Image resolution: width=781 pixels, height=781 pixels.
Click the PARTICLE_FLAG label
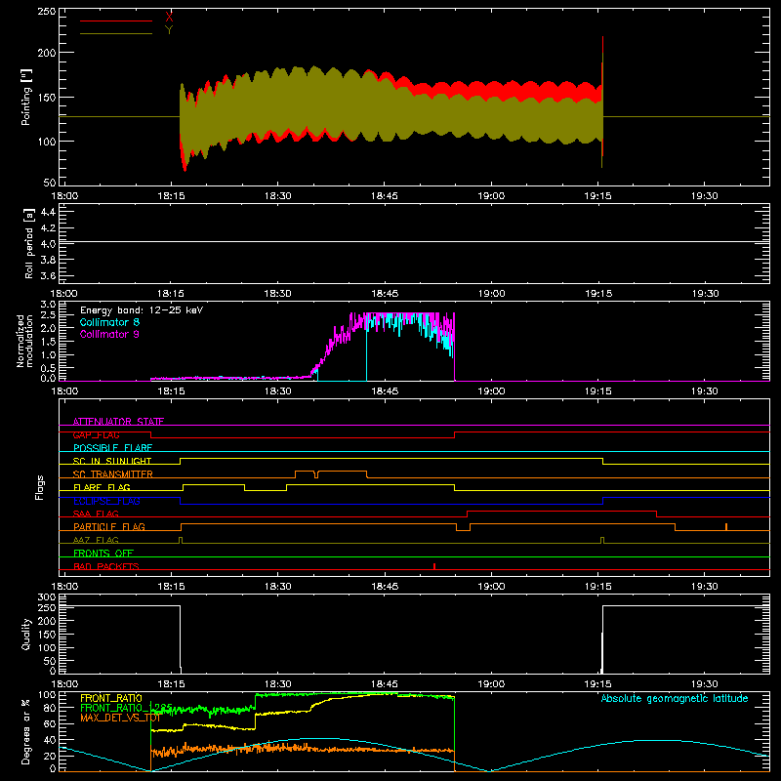[x=109, y=526]
